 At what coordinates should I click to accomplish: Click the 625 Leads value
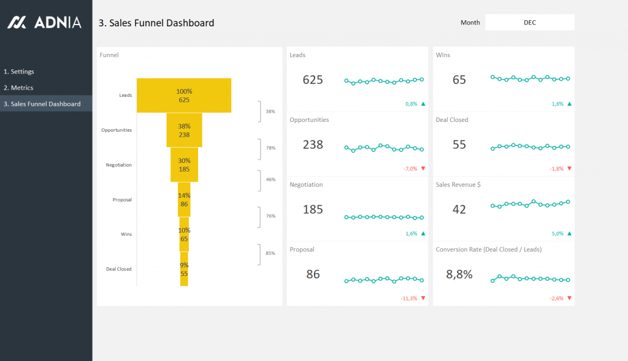(312, 80)
